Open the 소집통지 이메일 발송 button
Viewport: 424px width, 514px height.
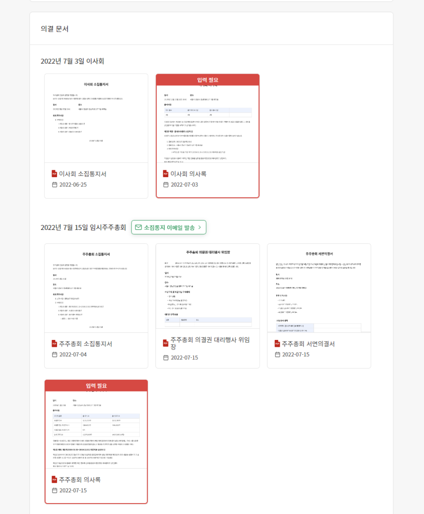(169, 227)
